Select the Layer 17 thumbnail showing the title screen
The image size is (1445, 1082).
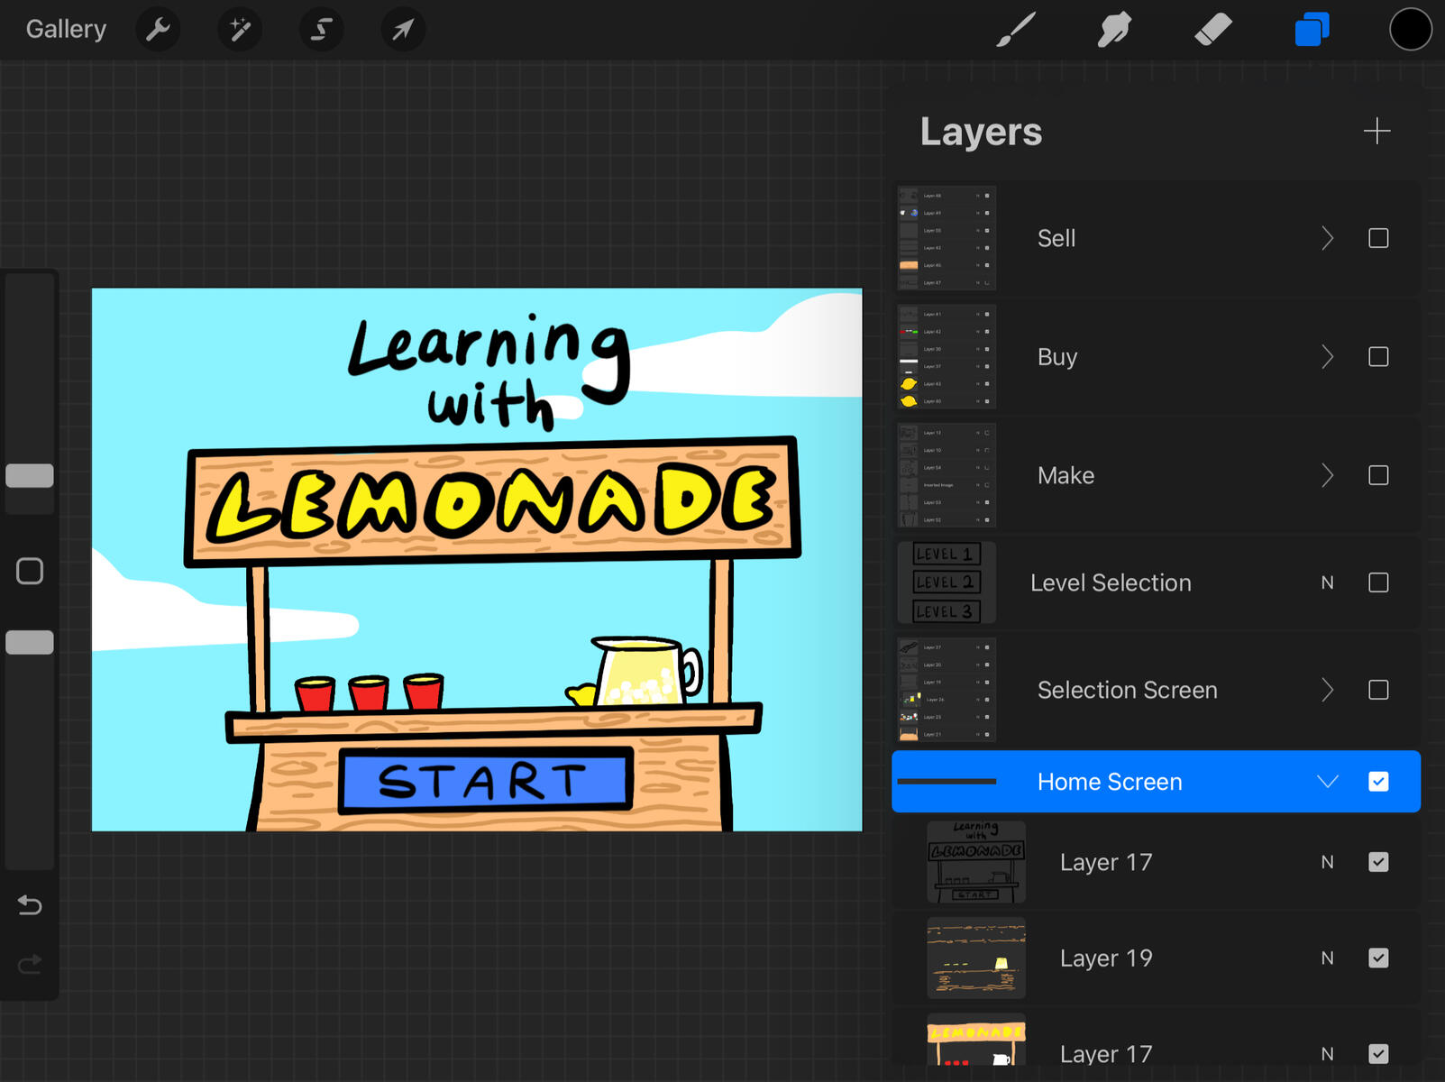tap(975, 862)
